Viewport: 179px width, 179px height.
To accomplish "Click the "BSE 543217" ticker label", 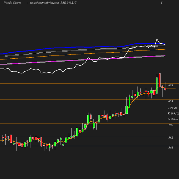I will coord(68,3).
